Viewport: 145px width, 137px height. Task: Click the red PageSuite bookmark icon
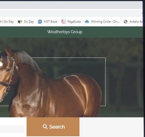point(64,22)
